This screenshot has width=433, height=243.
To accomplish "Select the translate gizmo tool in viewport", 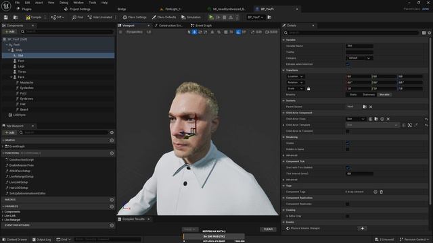I will tap(194, 32).
